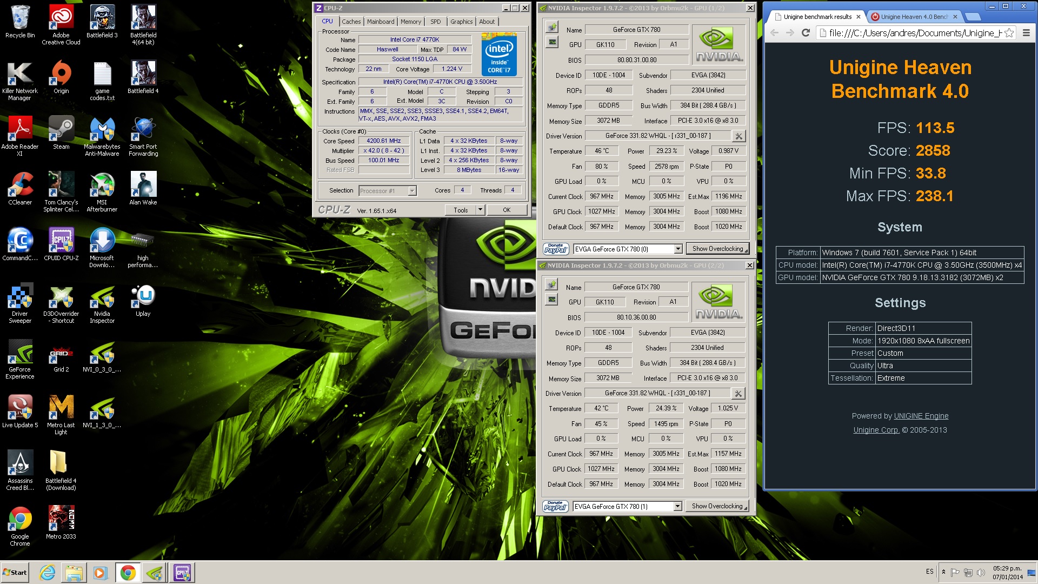
Task: Switch to Graphics tab in CPU-Z
Action: click(461, 22)
